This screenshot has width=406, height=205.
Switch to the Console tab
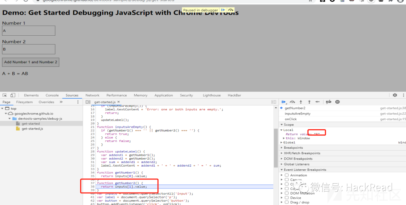[x=52, y=95]
